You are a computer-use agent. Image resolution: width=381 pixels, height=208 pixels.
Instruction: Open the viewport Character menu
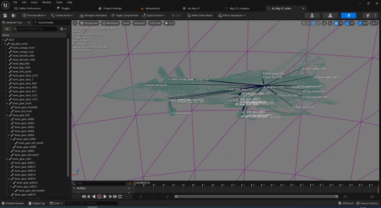[139, 23]
